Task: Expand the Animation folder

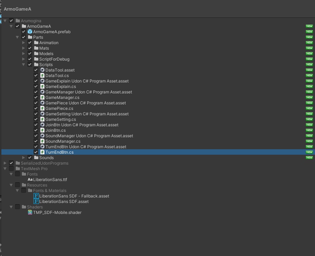Action: [24, 43]
